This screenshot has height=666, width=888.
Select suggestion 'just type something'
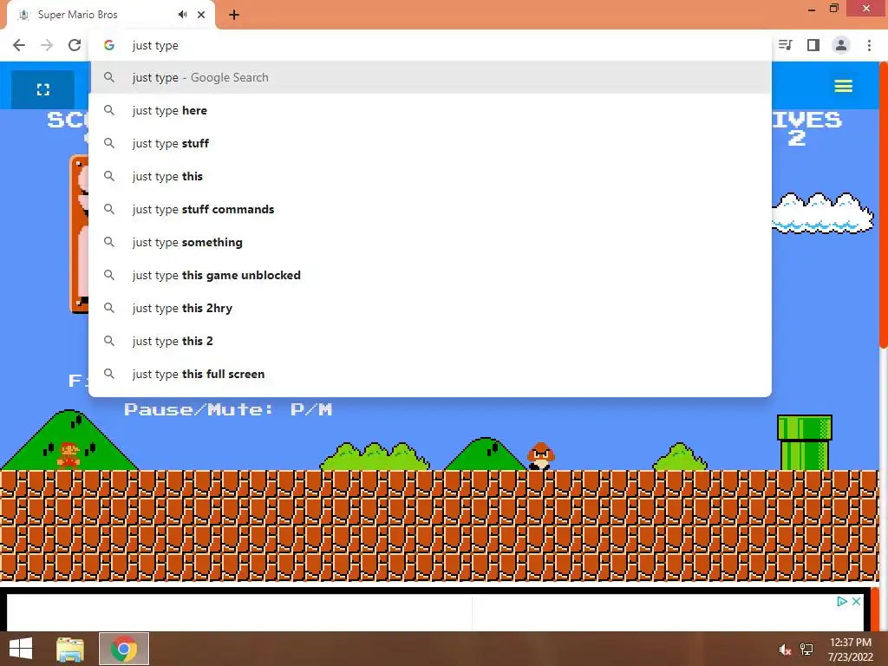point(430,242)
